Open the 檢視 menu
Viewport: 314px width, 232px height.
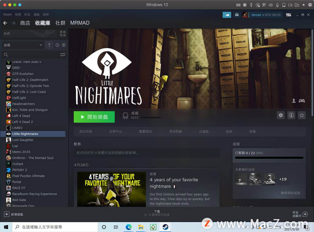pyautogui.click(x=18, y=14)
